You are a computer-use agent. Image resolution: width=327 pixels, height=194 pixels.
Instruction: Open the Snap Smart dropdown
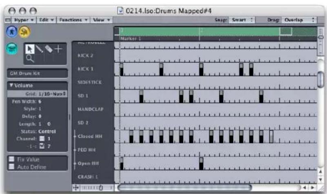[242, 20]
